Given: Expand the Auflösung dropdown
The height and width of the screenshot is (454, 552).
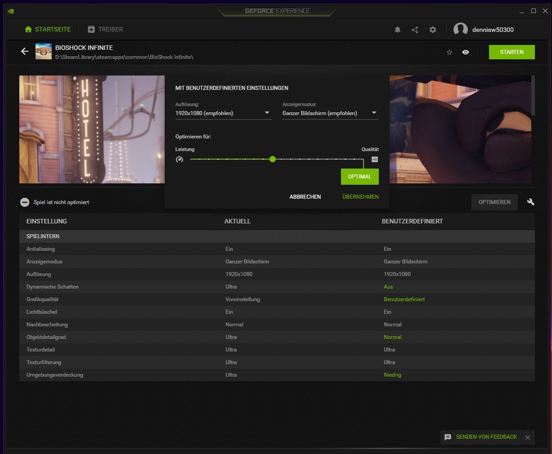Looking at the screenshot, I should 223,113.
